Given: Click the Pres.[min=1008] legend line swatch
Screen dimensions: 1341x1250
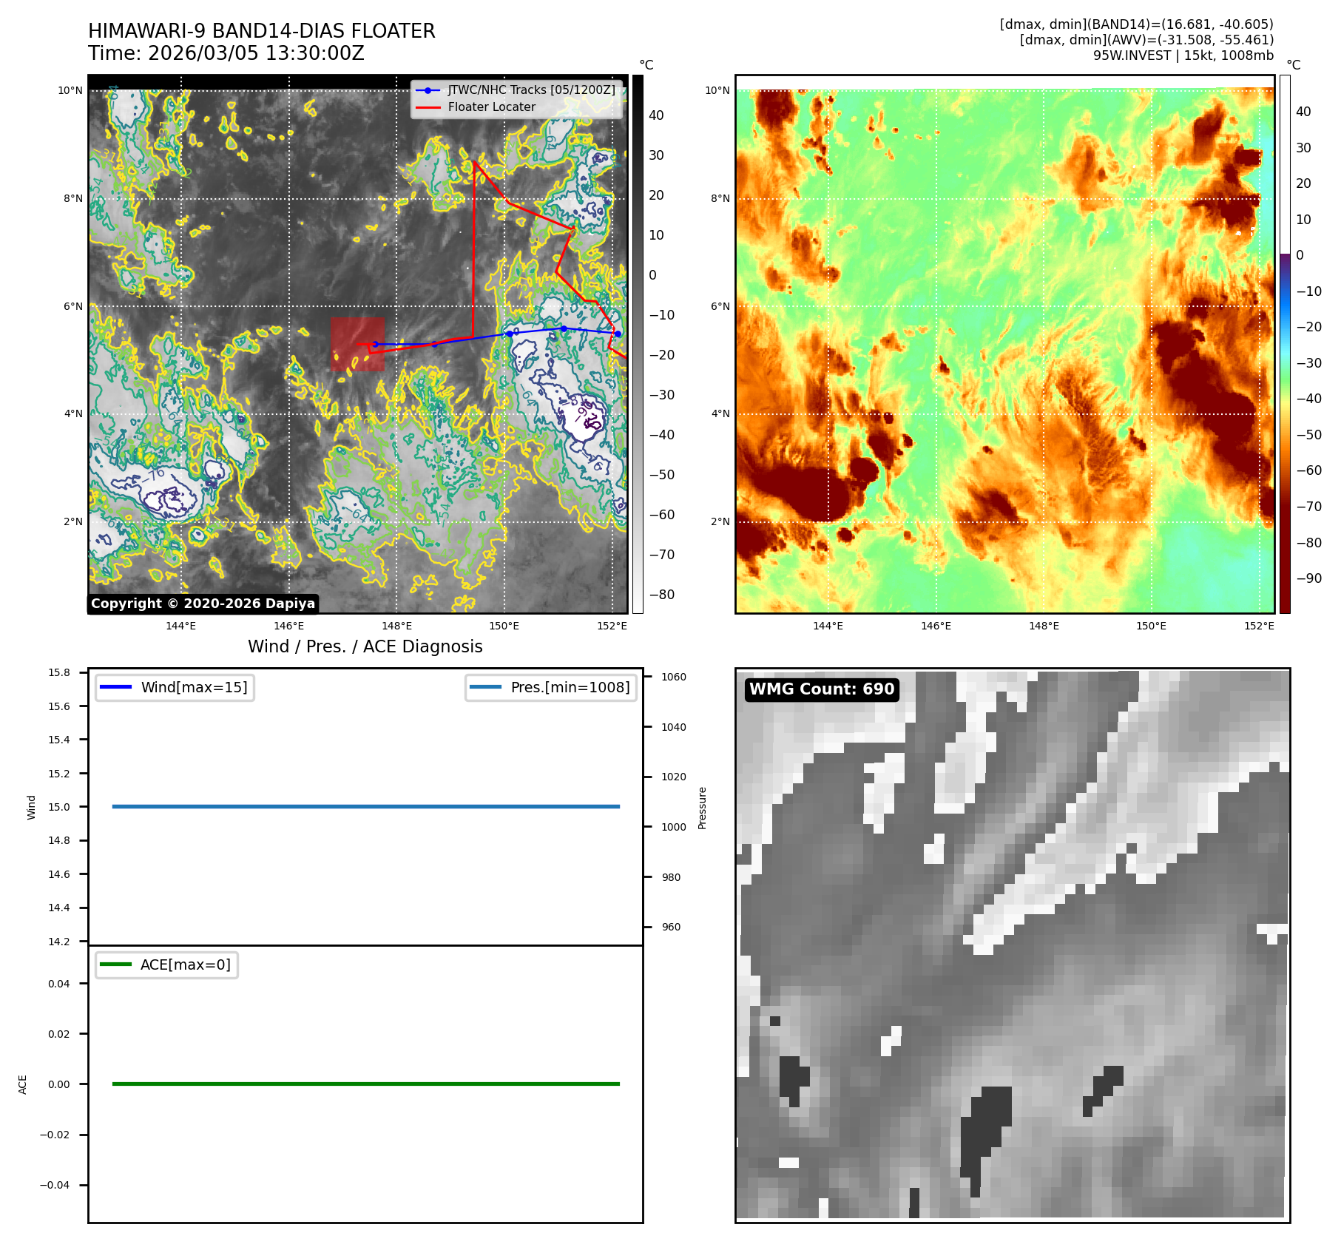Looking at the screenshot, I should point(485,687).
